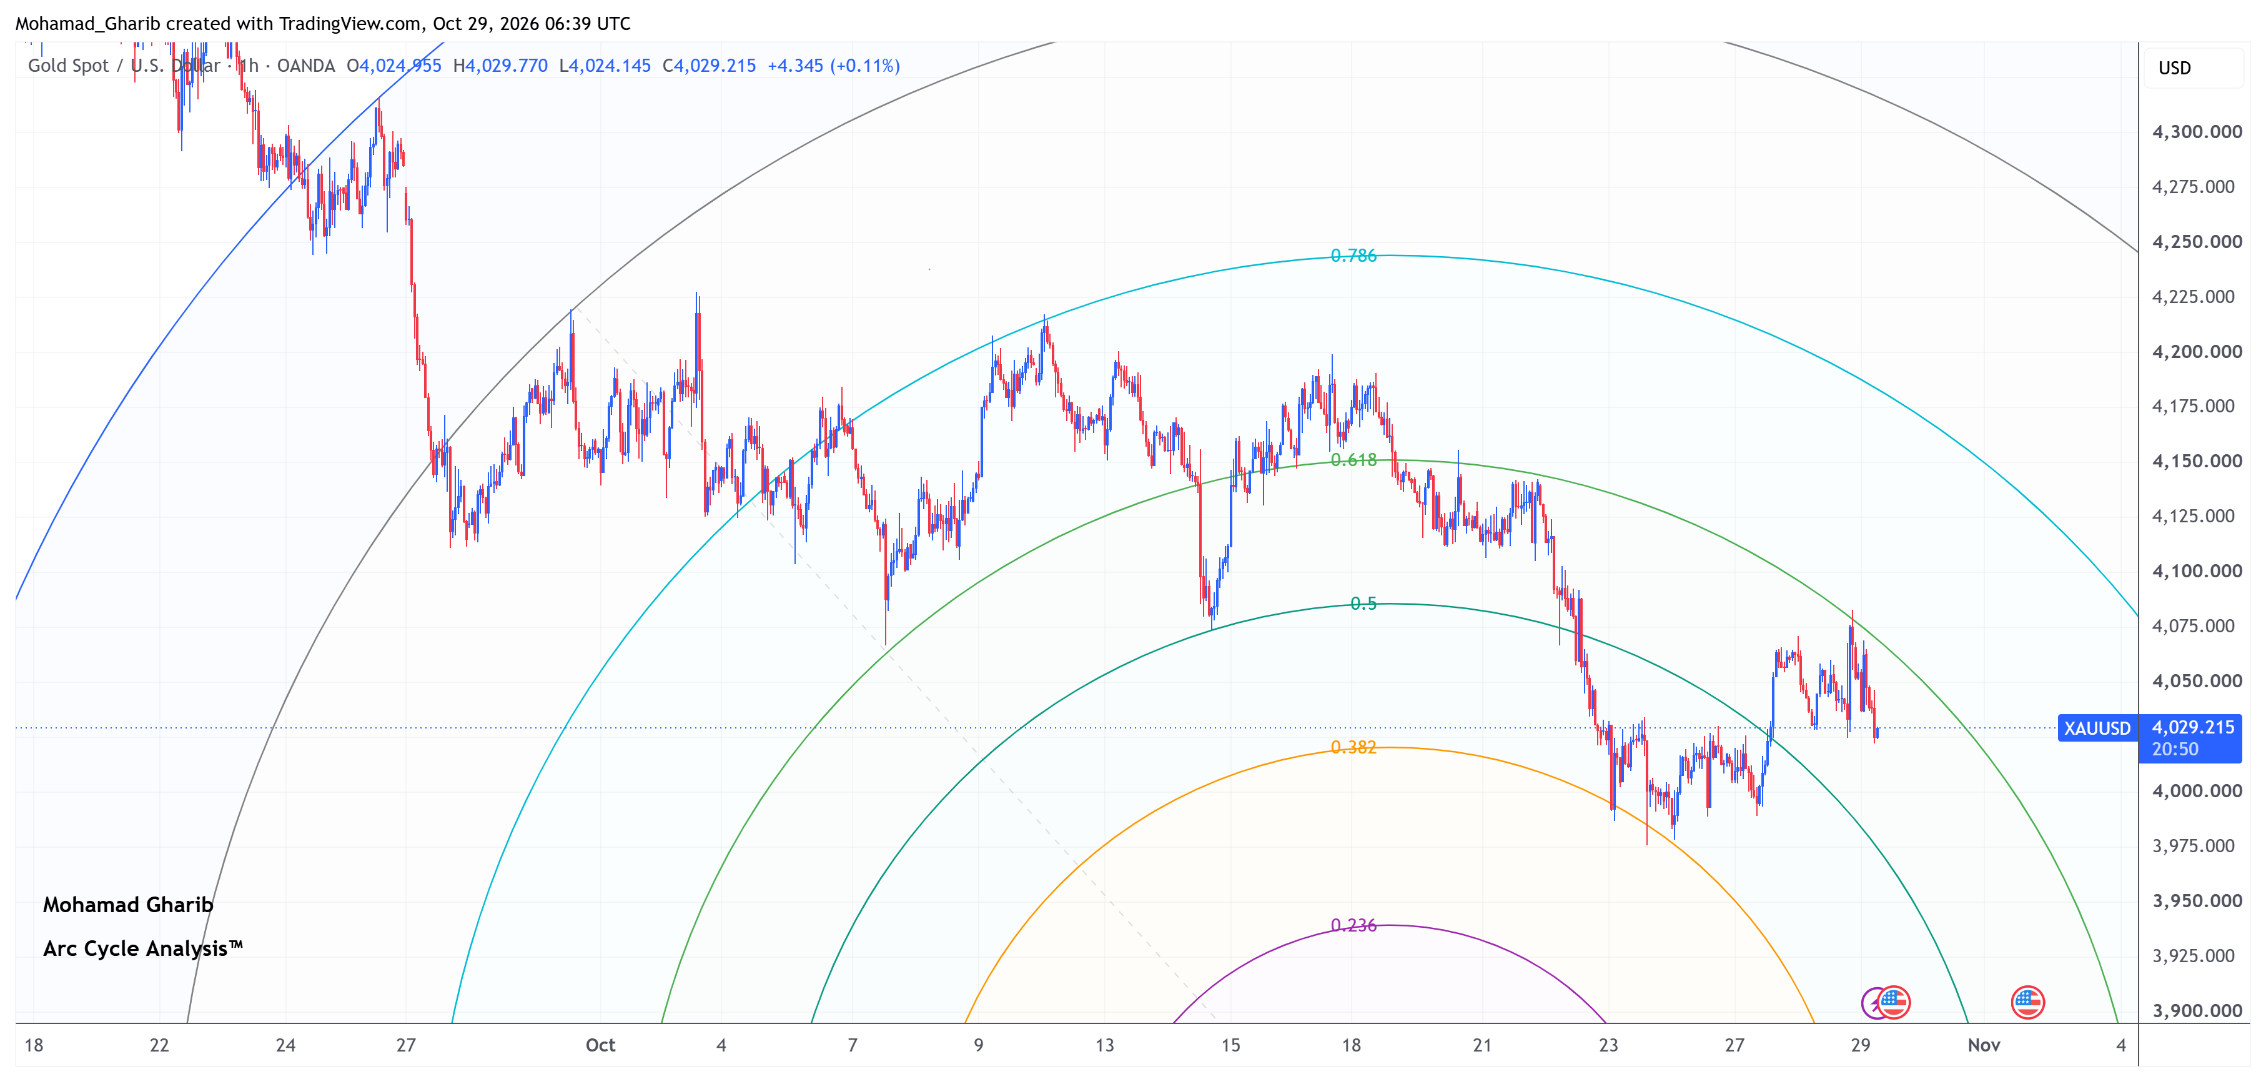This screenshot has height=1074, width=2266.
Task: Click the 23 date label on the time axis
Action: (1608, 1045)
